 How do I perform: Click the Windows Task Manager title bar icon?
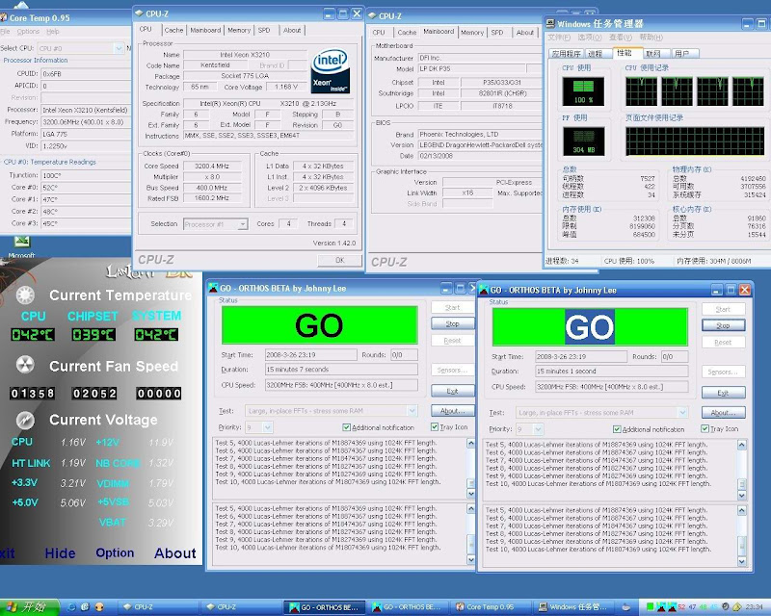(x=550, y=23)
